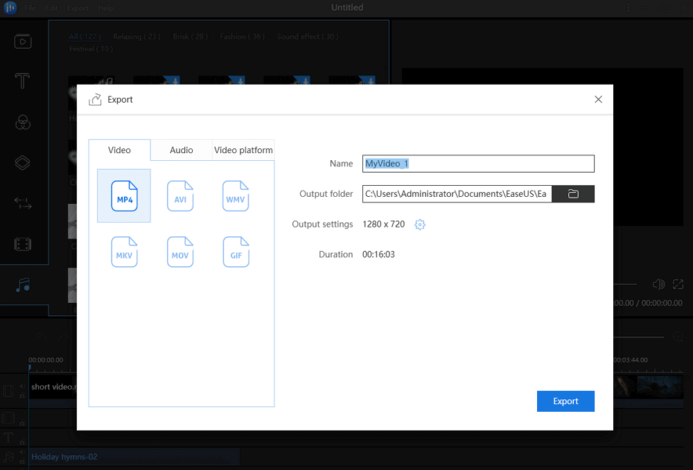
Task: Show Festival (10) music category
Action: point(91,49)
